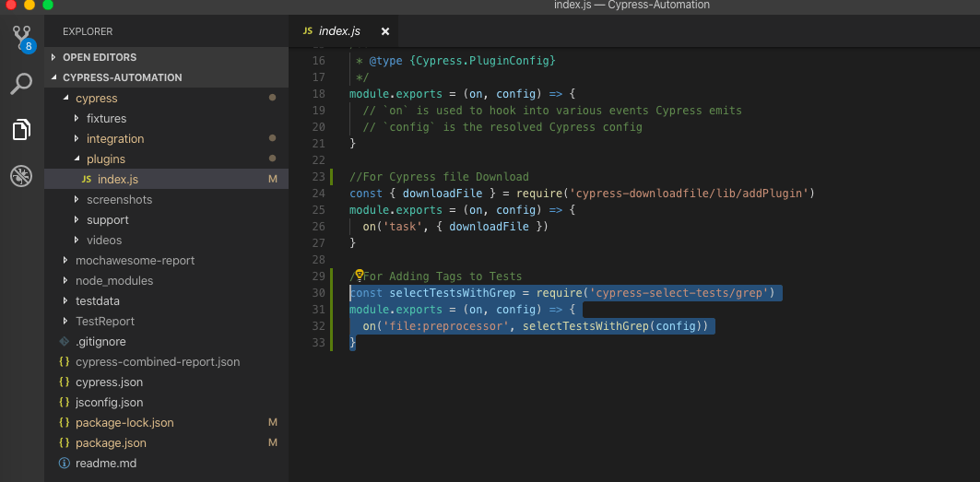Open index.js in the file tree
980x482 pixels.
click(x=166, y=180)
